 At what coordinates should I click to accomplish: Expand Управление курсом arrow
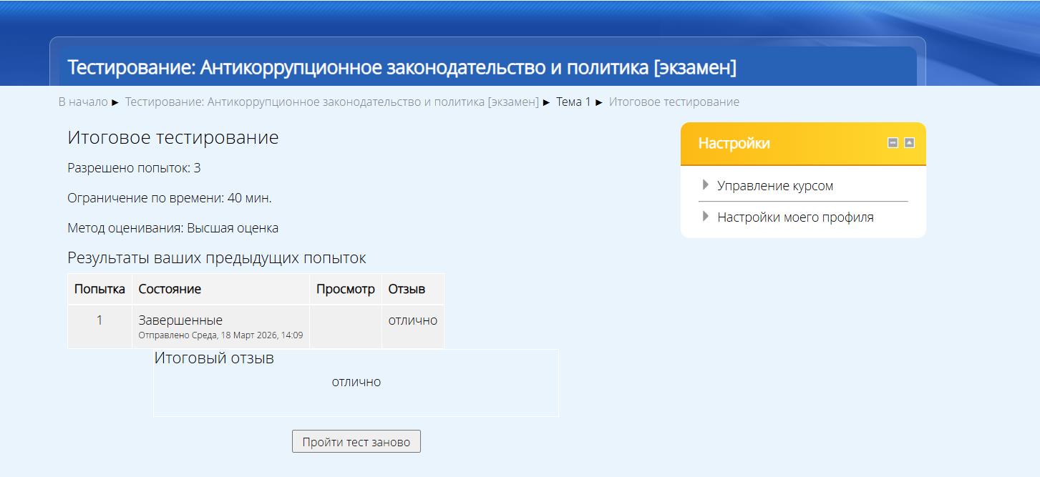click(706, 185)
